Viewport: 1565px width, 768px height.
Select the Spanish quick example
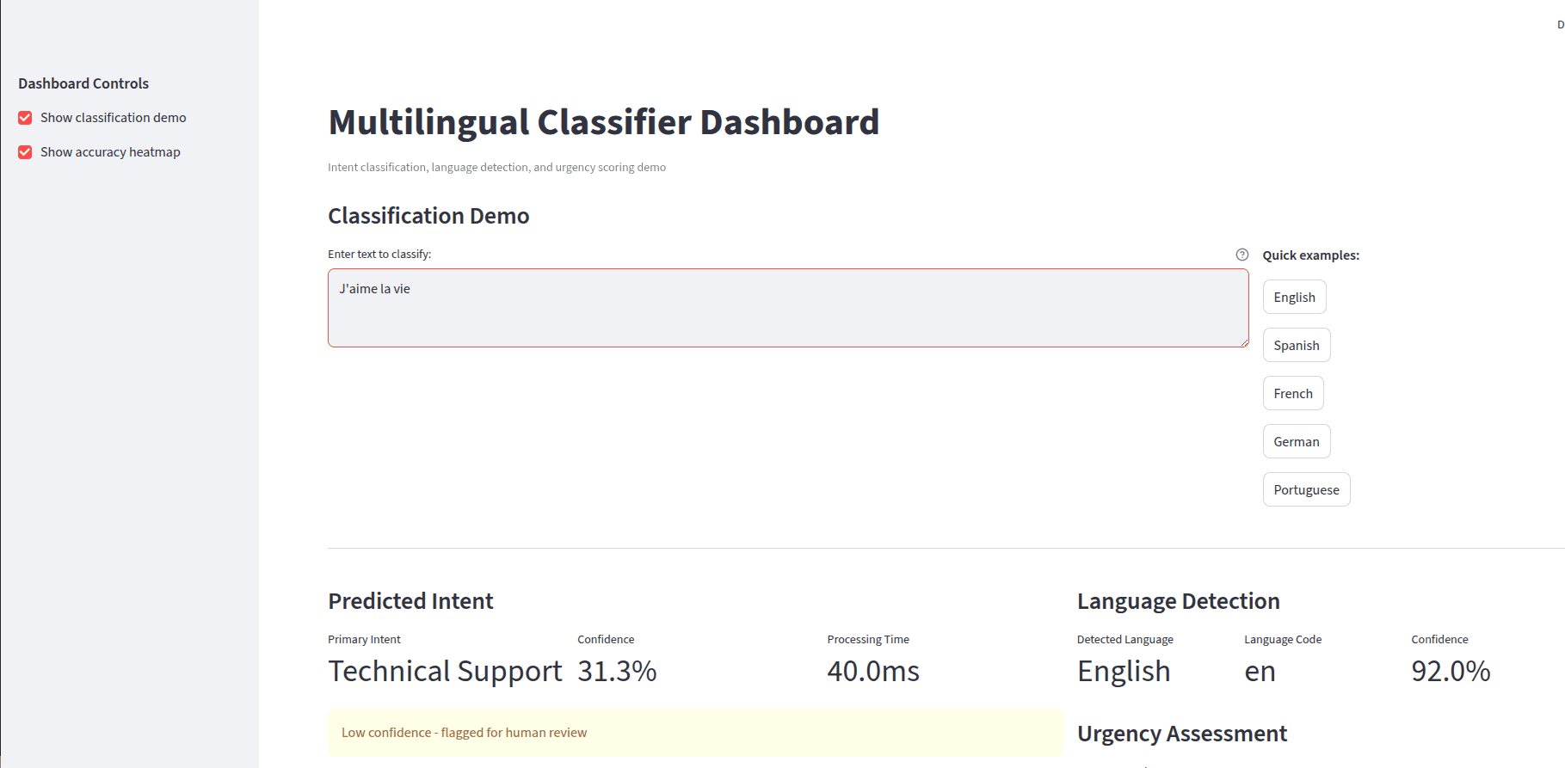[1297, 345]
